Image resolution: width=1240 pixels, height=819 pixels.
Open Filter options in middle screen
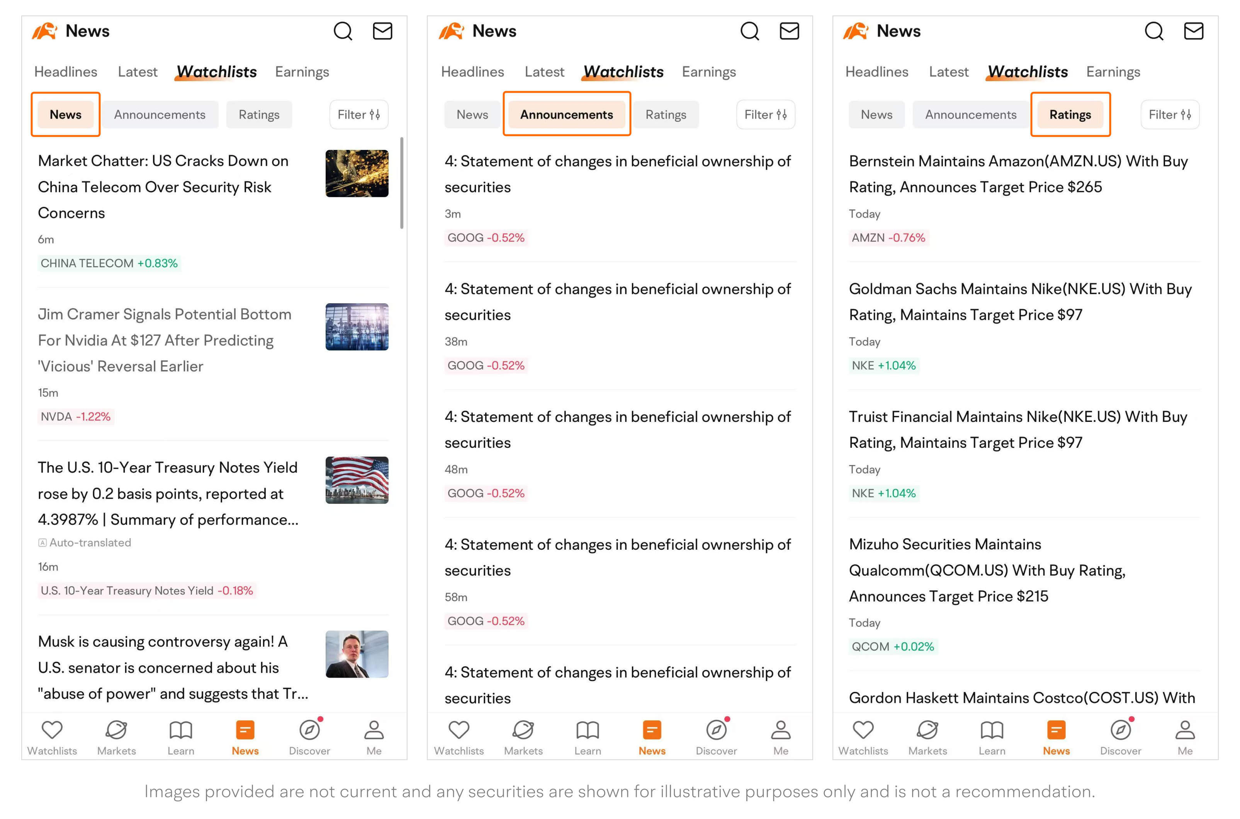(x=765, y=114)
